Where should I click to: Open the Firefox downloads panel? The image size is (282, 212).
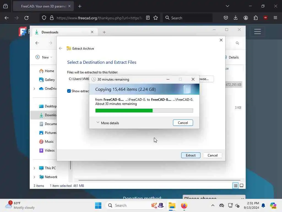236,18
